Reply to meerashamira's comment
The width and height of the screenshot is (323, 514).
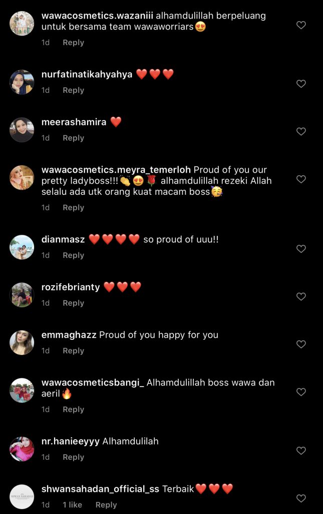coord(73,138)
